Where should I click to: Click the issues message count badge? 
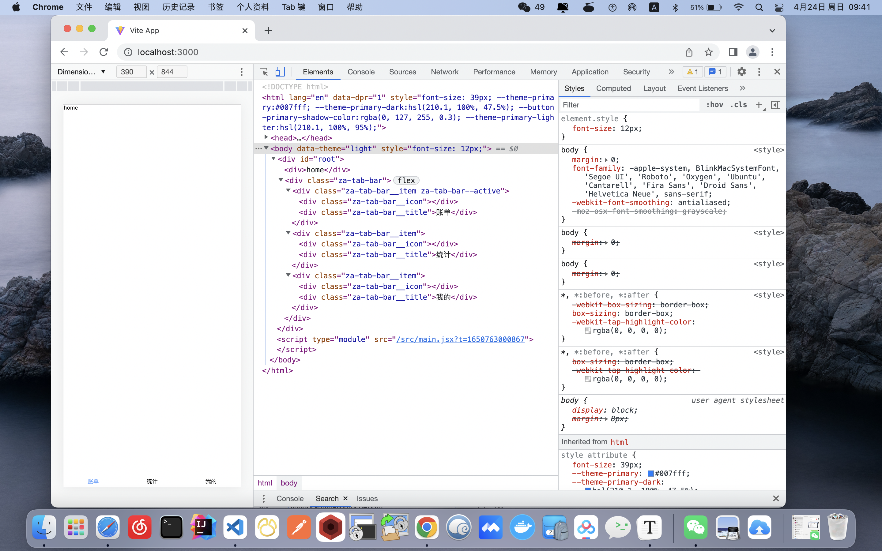click(715, 72)
